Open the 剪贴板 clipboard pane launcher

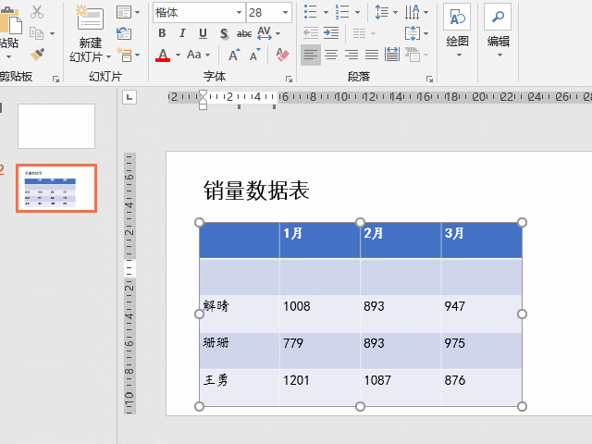(55, 79)
